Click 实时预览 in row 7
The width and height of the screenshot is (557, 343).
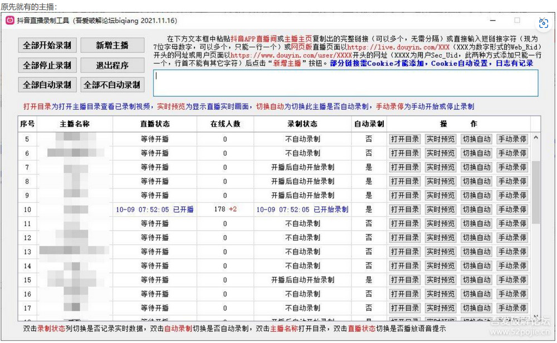point(441,167)
